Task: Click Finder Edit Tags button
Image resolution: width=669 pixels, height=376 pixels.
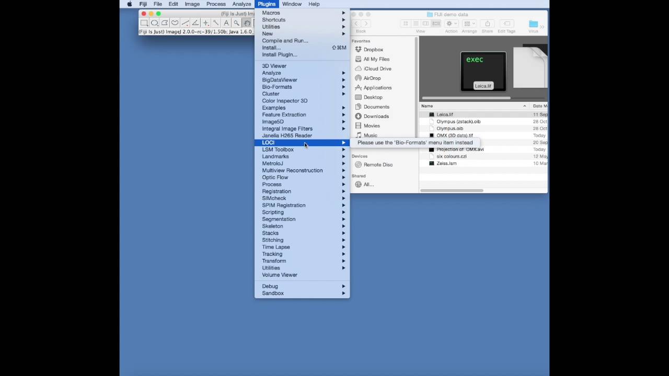Action: click(507, 23)
